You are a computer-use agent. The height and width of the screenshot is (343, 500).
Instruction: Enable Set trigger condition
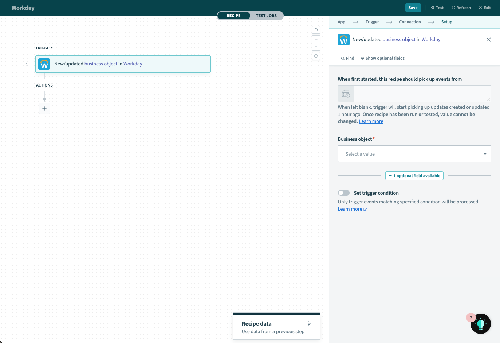point(343,192)
